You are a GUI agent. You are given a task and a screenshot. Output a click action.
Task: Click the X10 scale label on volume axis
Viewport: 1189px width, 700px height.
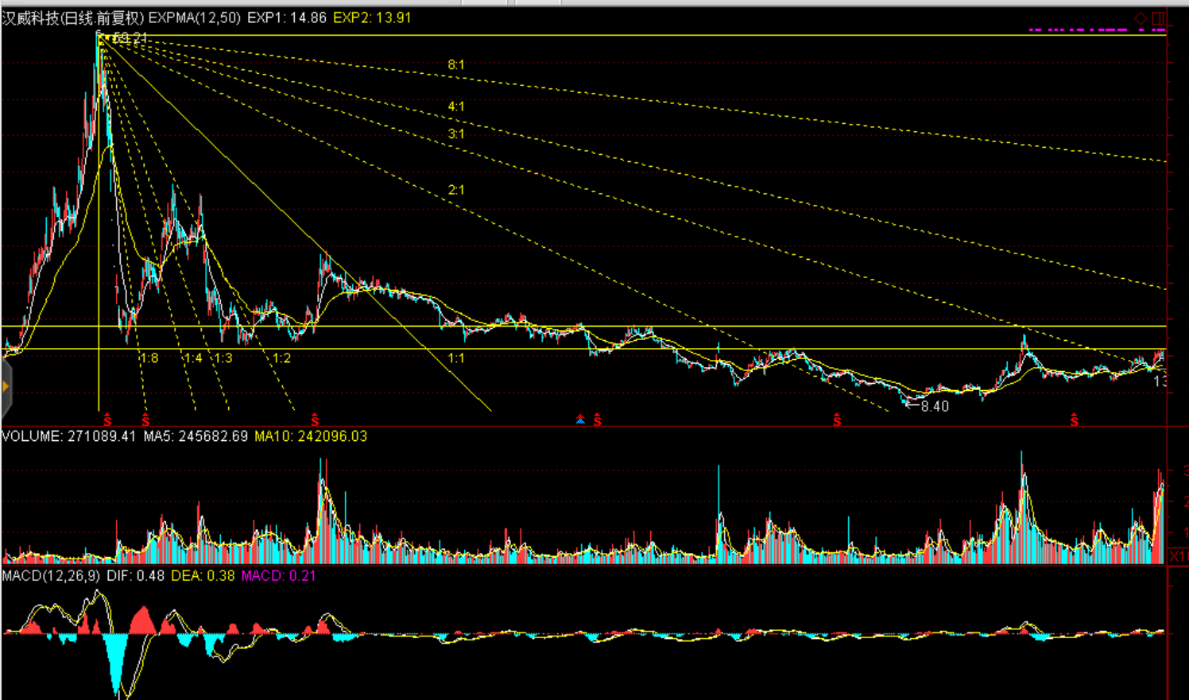coord(1177,556)
